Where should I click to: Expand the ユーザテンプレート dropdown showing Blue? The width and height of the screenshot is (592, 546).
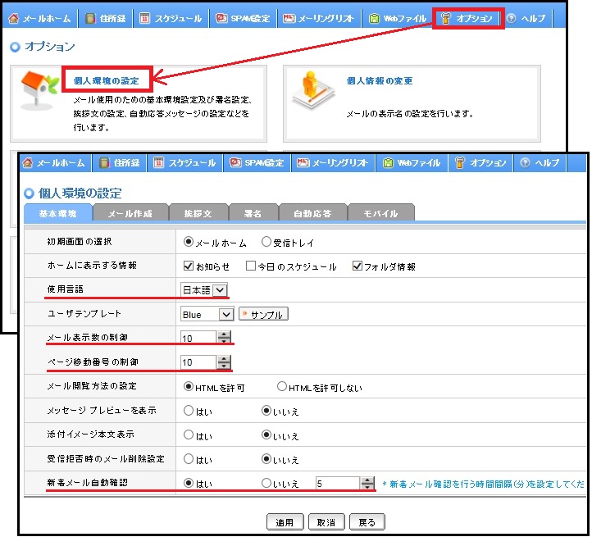pos(226,314)
